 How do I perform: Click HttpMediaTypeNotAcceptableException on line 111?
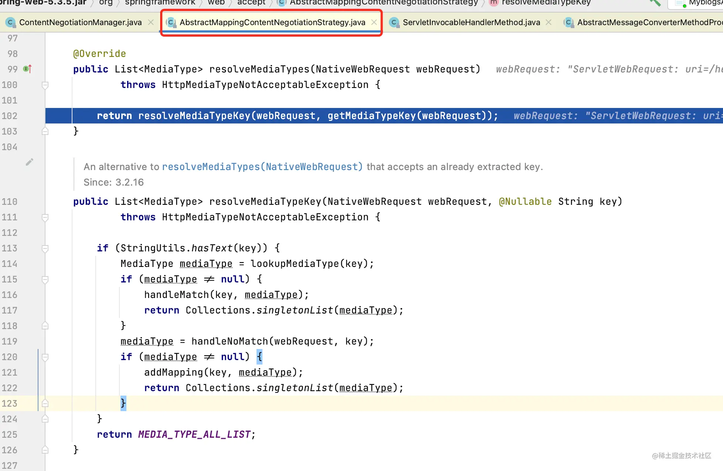[x=265, y=217]
